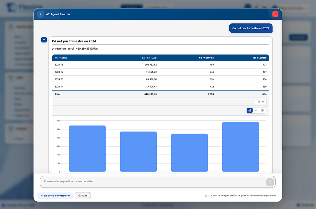Switch chart to line view

(256, 110)
